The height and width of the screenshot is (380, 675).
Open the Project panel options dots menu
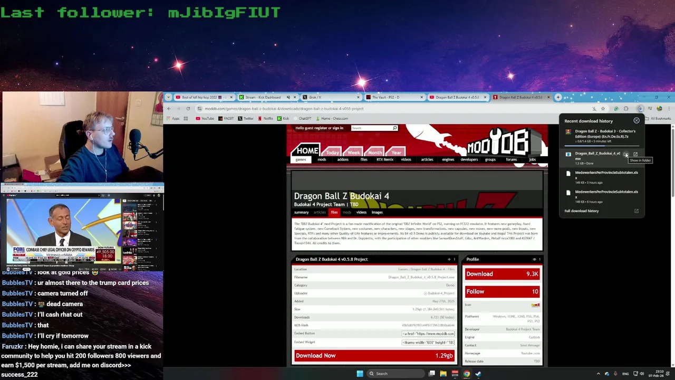[454, 259]
